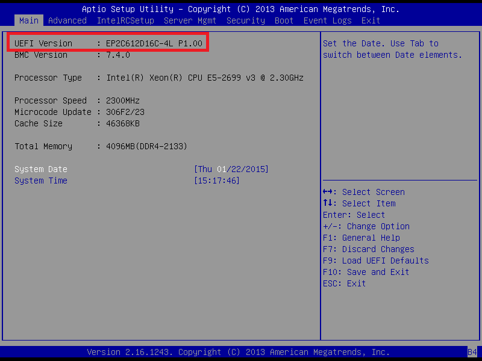Open the Server Mgmt tab
This screenshot has width=482, height=361.
(x=190, y=20)
